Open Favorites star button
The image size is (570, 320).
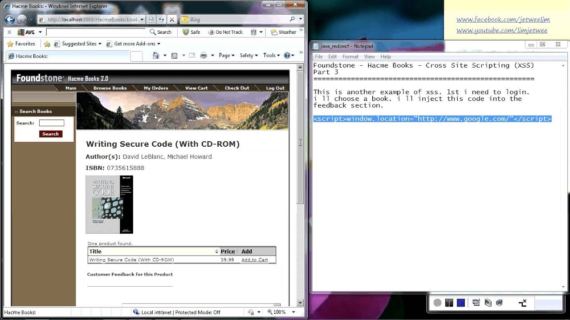(21, 44)
